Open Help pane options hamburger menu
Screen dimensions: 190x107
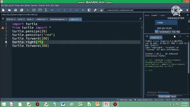coord(188,15)
